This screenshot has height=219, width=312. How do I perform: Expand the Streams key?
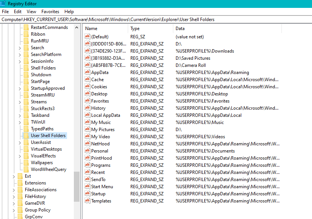pyautogui.click(x=20, y=102)
